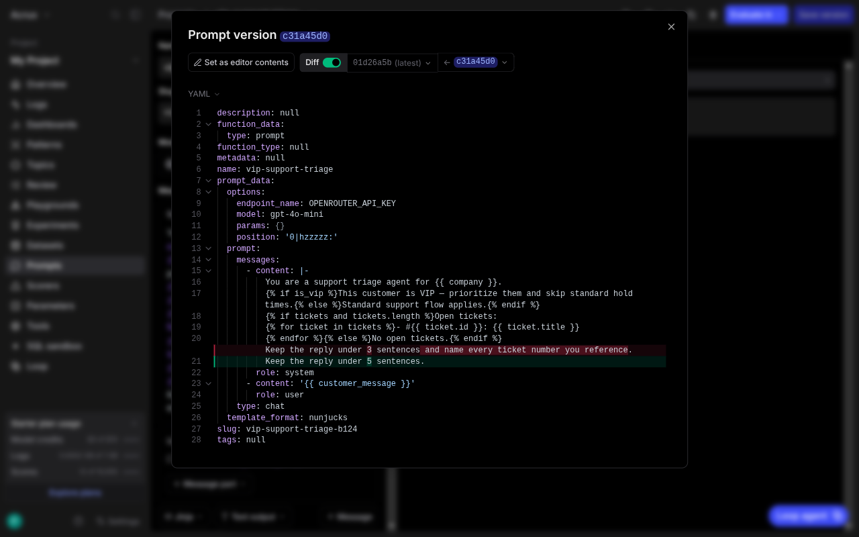859x537 pixels.
Task: Click the c31a45d0 badge beside the title
Action: click(305, 36)
